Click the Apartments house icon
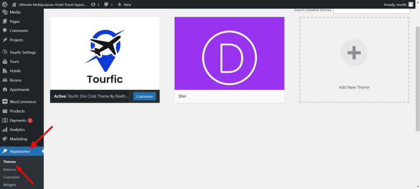The height and width of the screenshot is (189, 420). tap(5, 89)
